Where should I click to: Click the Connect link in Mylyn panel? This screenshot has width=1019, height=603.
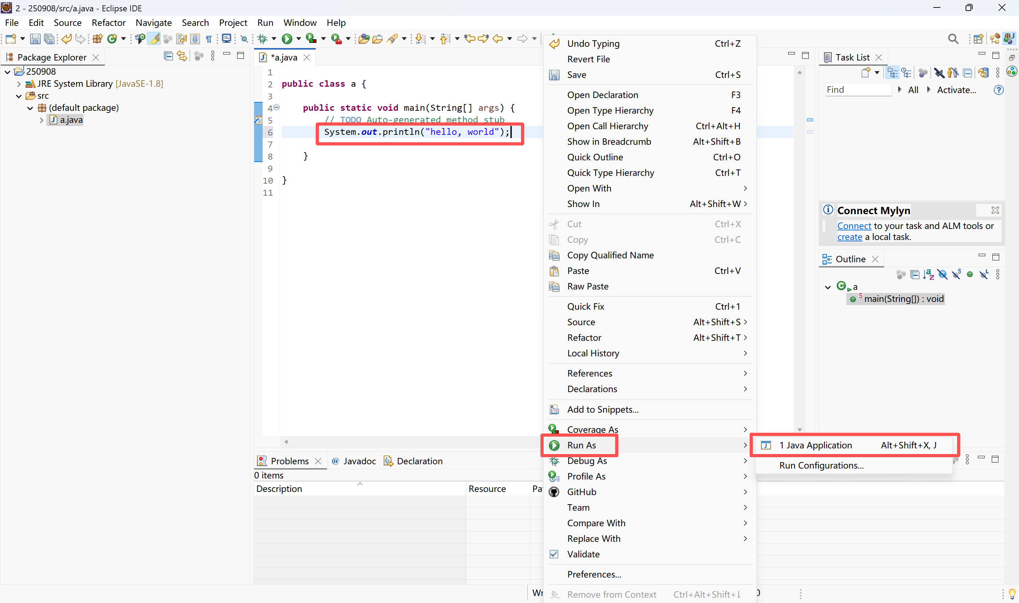click(x=854, y=226)
